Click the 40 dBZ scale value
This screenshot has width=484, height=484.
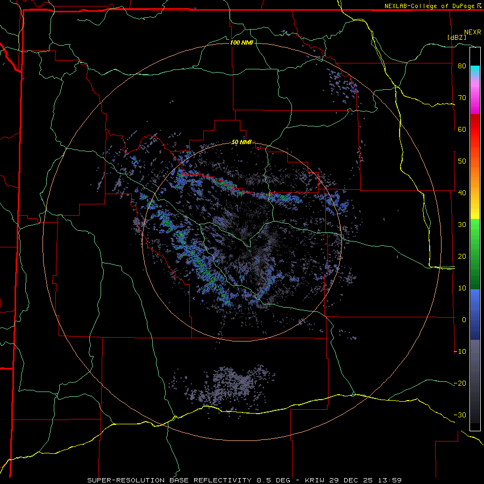(462, 193)
